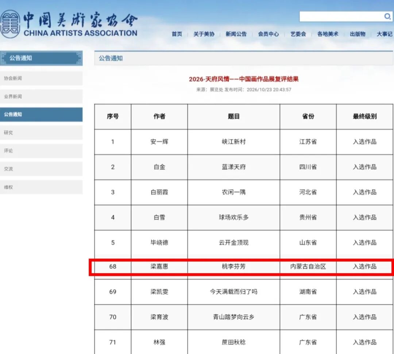Open the 首页 navigation item

pyautogui.click(x=177, y=34)
